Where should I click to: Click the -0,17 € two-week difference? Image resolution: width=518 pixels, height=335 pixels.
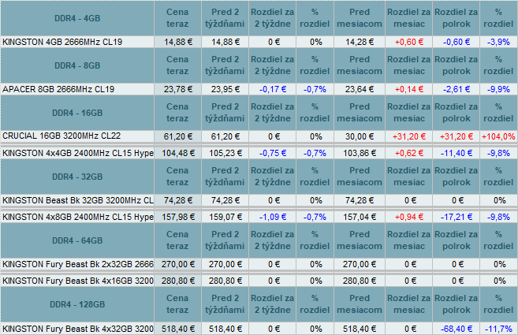point(273,89)
